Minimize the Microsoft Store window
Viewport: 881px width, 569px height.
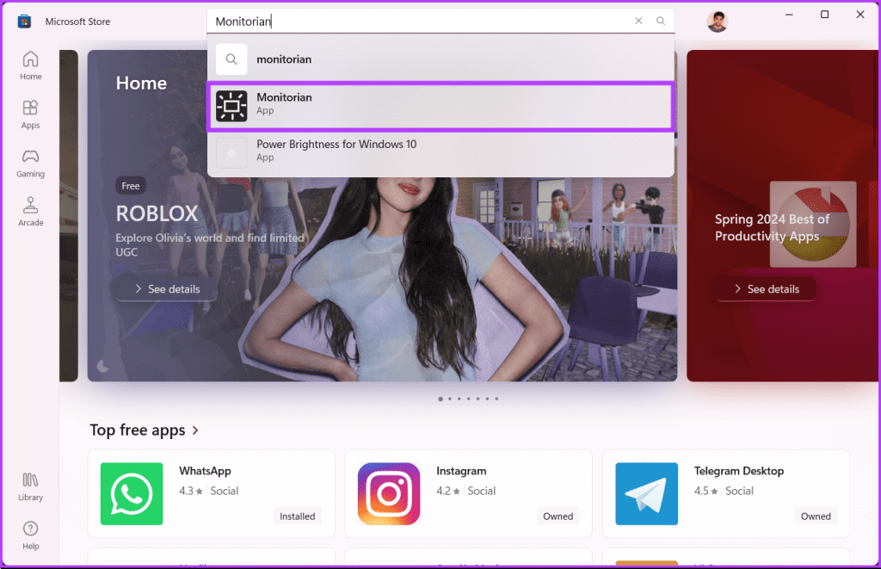(x=789, y=15)
